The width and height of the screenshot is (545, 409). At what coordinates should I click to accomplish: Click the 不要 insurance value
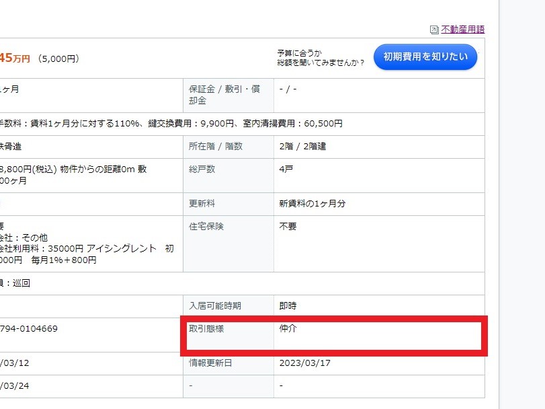point(288,227)
